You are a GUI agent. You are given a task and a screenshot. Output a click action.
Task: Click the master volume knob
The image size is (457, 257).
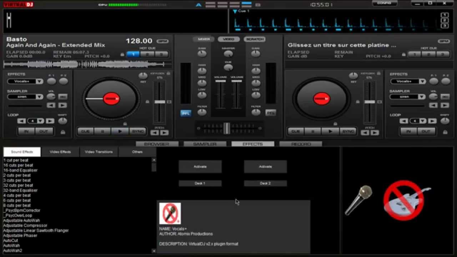click(x=228, y=54)
